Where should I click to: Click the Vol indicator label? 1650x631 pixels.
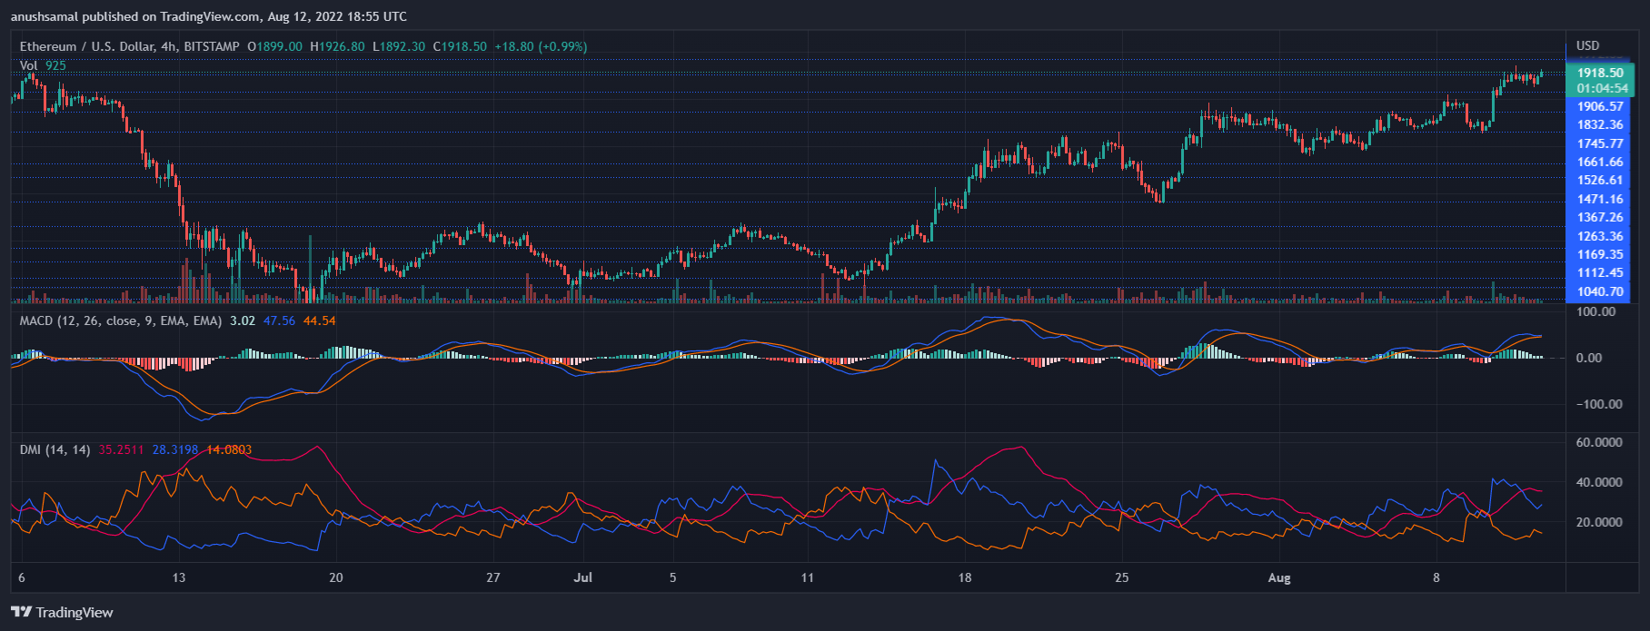click(29, 65)
